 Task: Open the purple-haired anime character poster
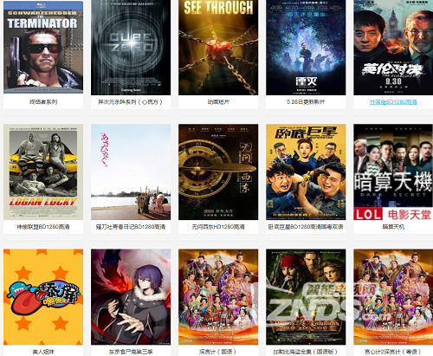[131, 297]
